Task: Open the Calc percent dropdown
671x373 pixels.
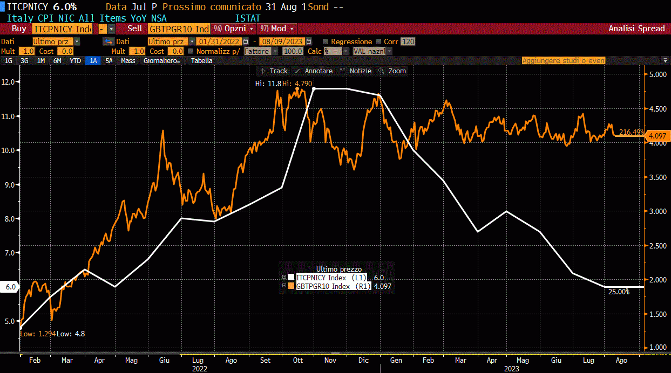Action: (336, 51)
